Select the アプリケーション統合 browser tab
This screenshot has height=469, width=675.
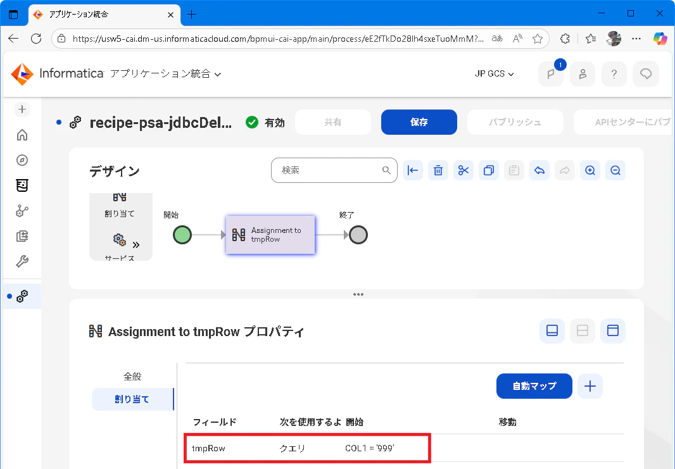(x=104, y=14)
